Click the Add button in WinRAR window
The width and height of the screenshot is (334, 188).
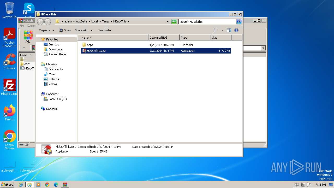point(28,37)
